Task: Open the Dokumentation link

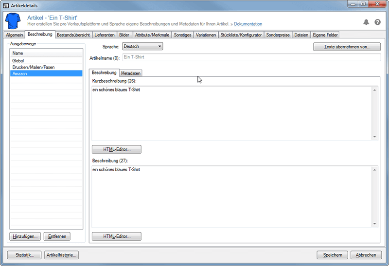Action: (248, 24)
